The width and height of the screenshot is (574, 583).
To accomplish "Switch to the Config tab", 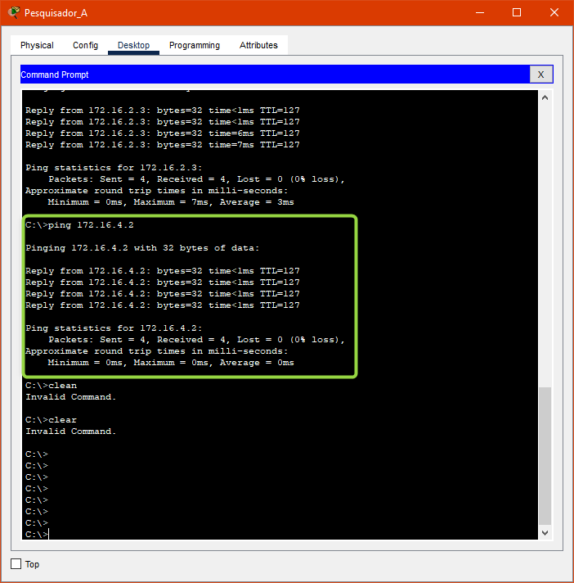I will pos(85,45).
